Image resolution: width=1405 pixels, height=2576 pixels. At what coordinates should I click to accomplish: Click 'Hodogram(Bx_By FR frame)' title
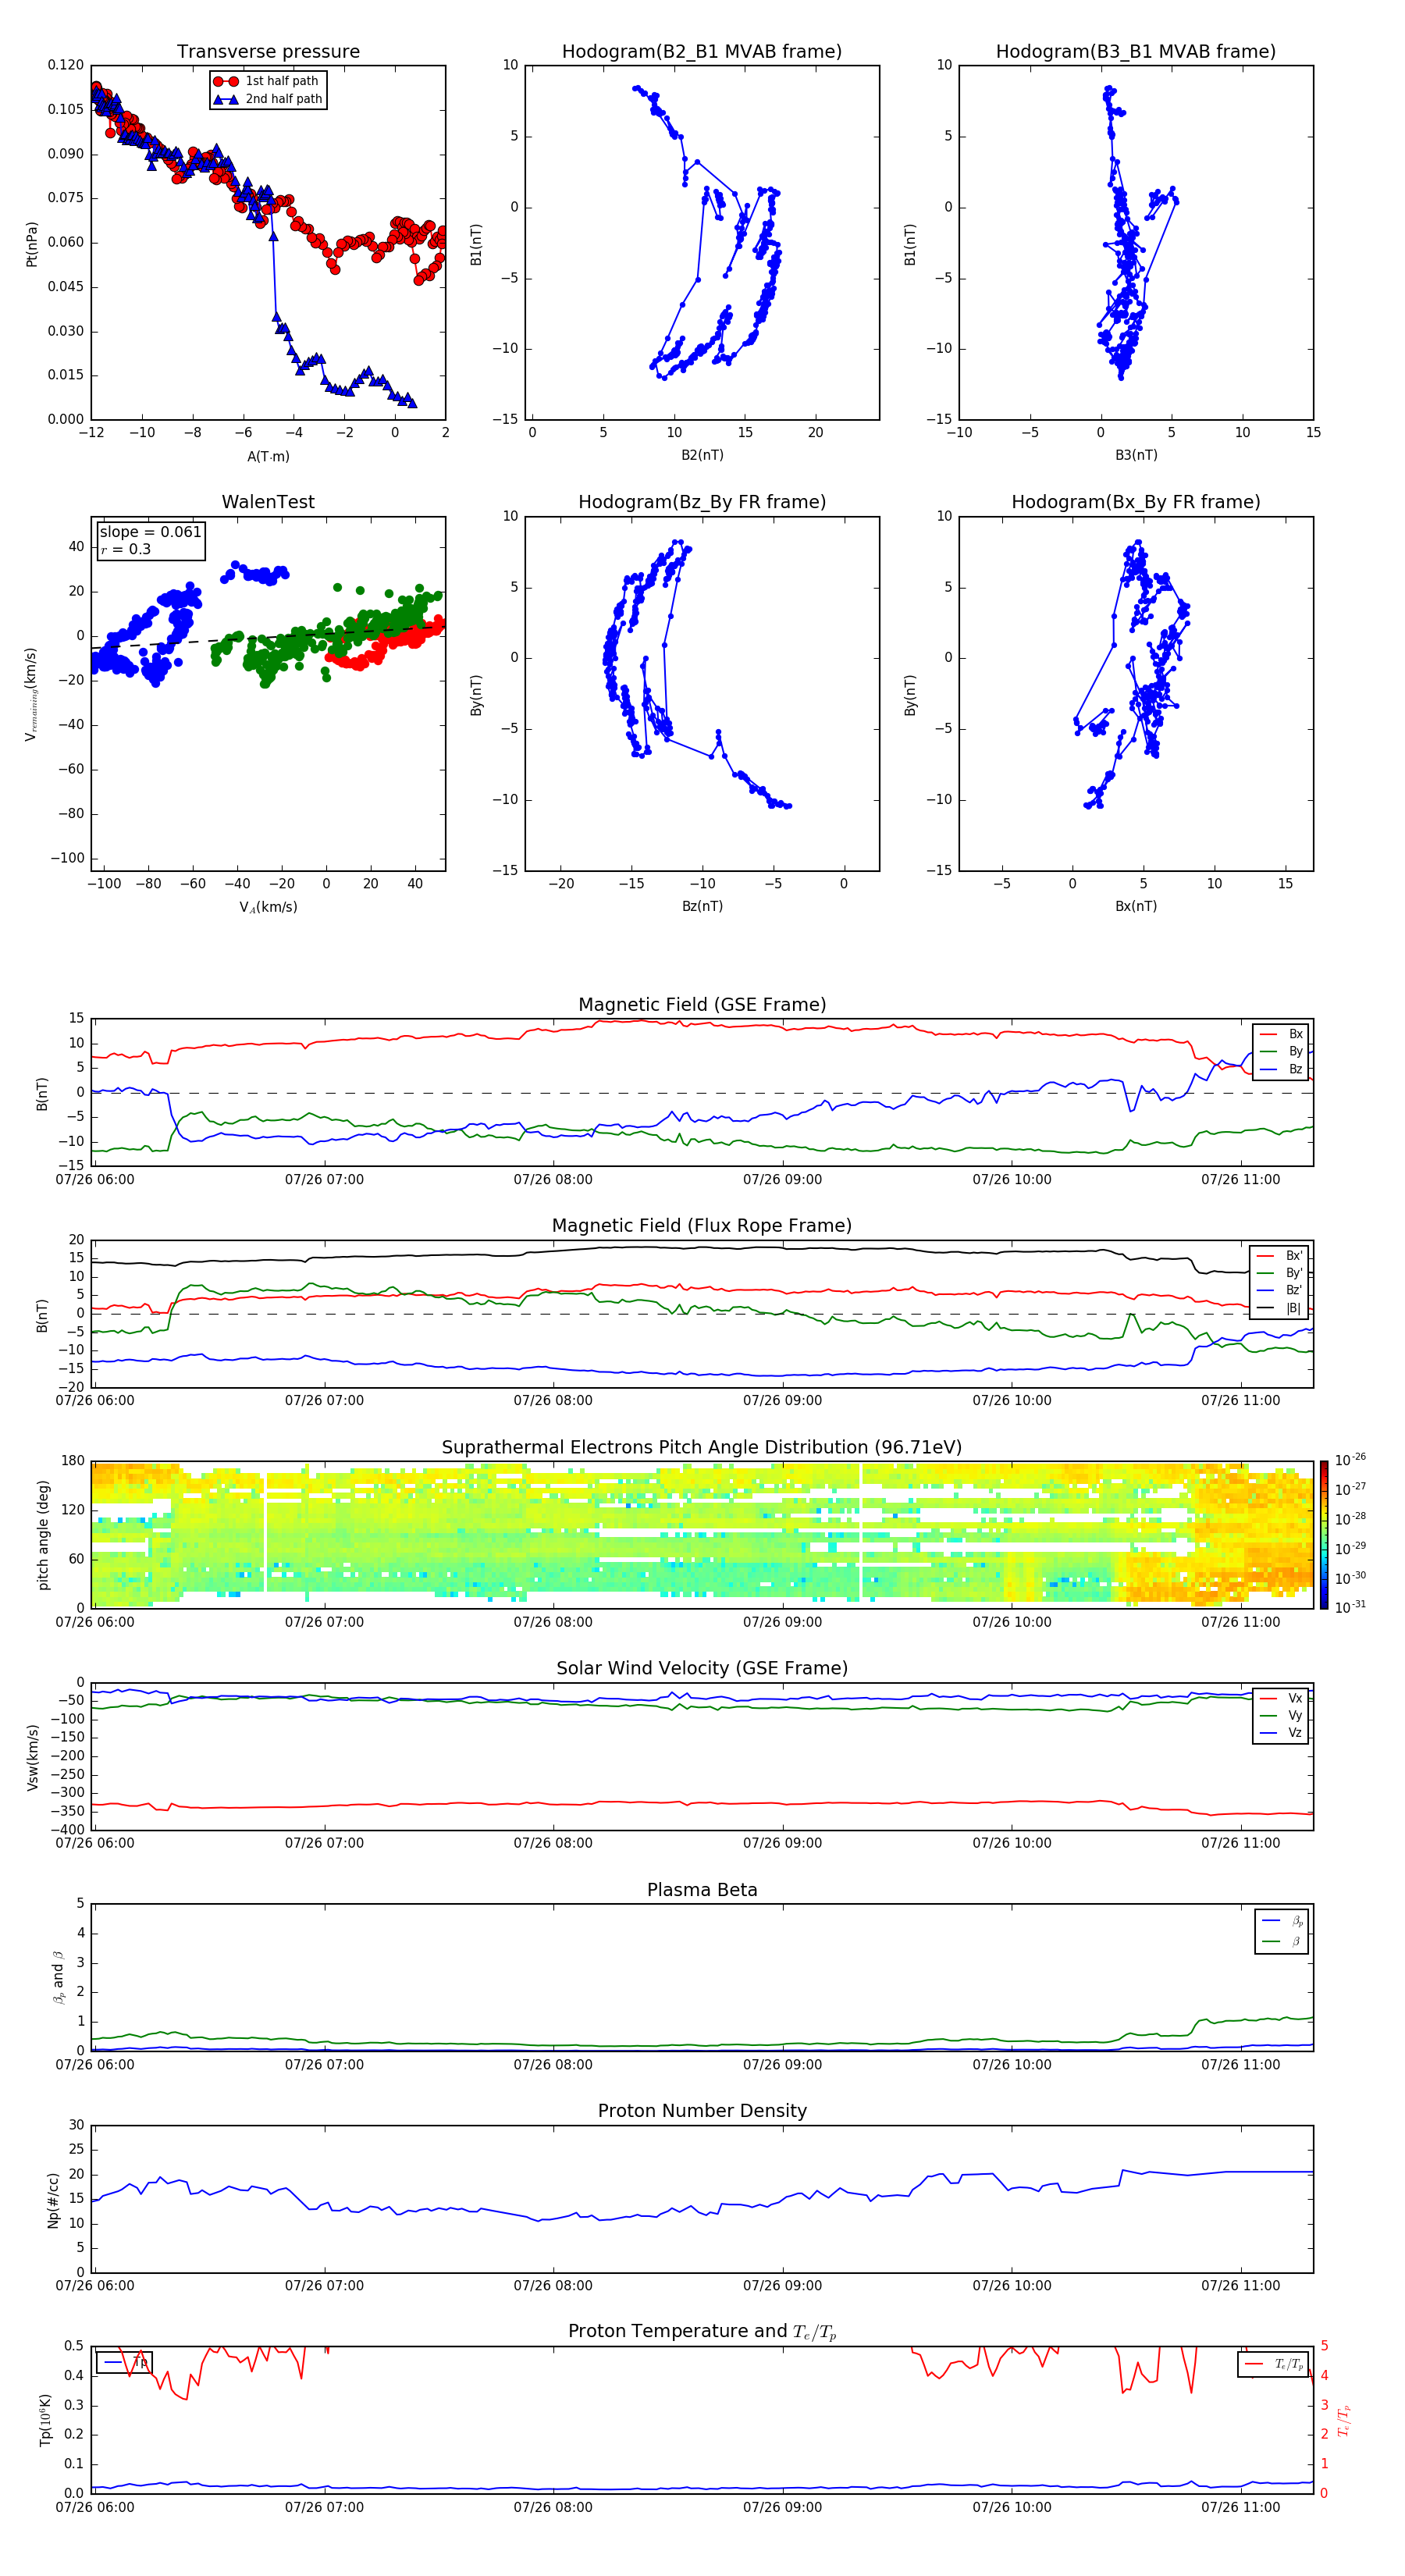1136,502
